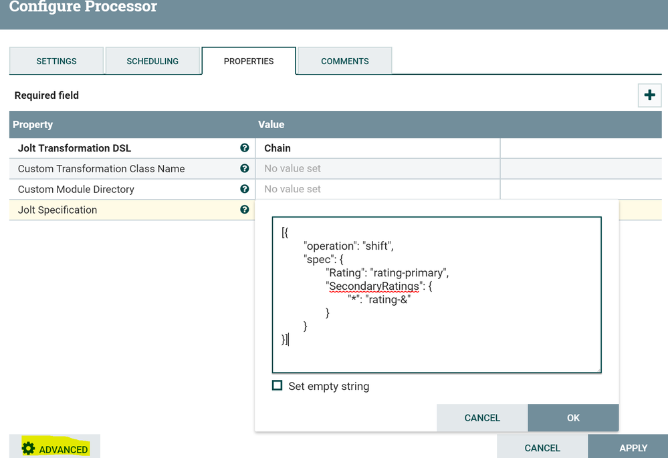Screen dimensions: 668x458
Task: Apply the processor configuration
Action: coord(633,448)
